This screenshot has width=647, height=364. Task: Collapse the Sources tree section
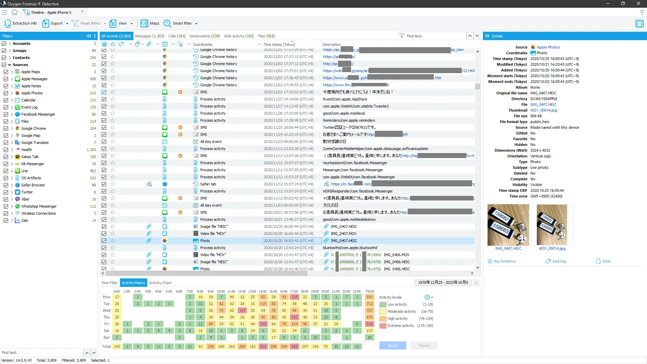coord(9,65)
